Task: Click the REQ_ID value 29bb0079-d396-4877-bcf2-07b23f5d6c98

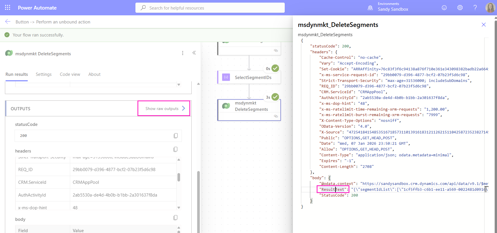Action: pyautogui.click(x=114, y=170)
